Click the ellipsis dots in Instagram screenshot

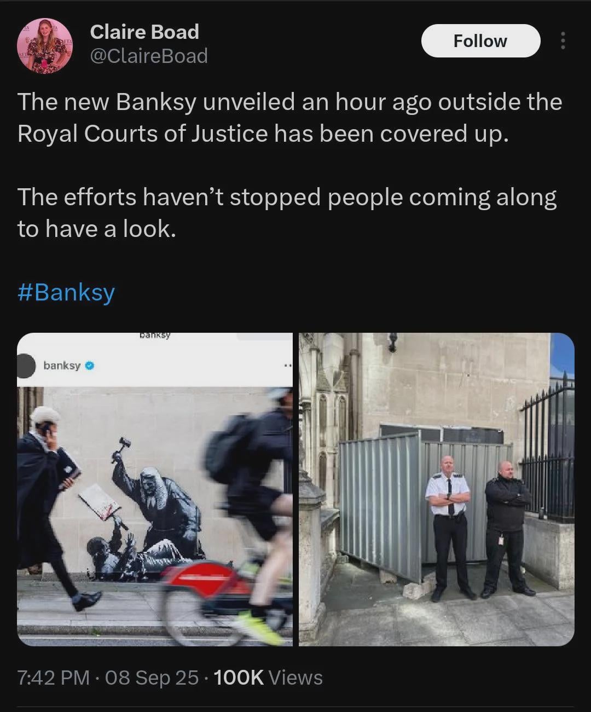point(288,366)
